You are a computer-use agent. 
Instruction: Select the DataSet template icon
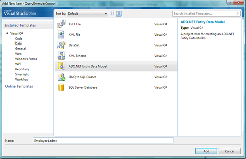point(61,45)
